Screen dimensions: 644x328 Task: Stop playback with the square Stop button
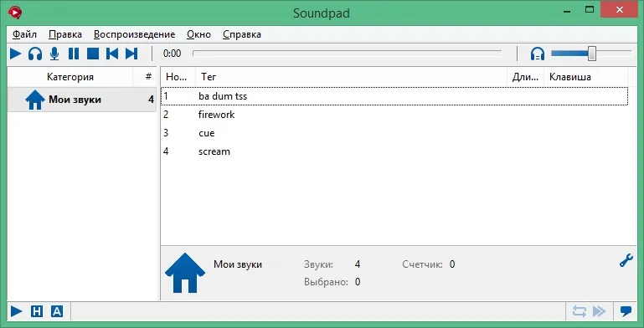click(x=93, y=54)
